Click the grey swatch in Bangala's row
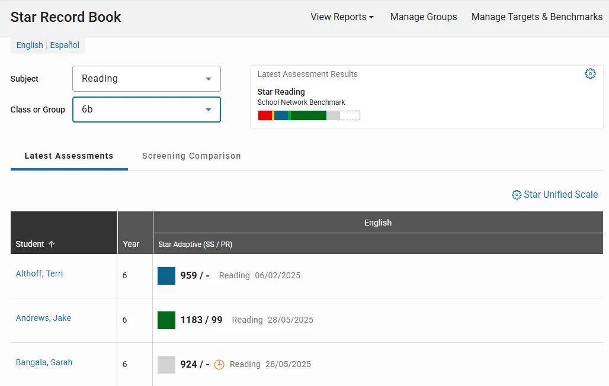This screenshot has width=609, height=386. (x=166, y=365)
